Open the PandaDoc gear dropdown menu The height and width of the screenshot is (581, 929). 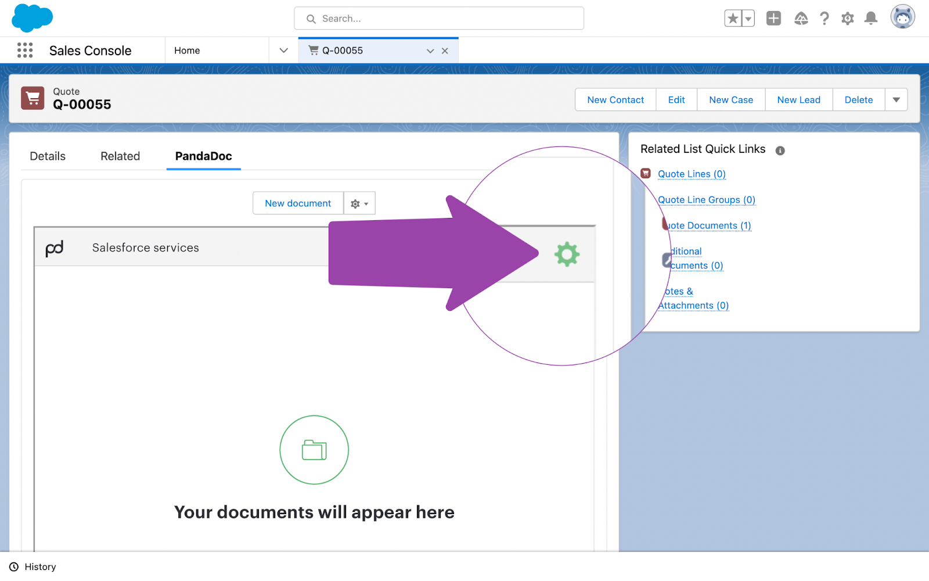pyautogui.click(x=359, y=203)
